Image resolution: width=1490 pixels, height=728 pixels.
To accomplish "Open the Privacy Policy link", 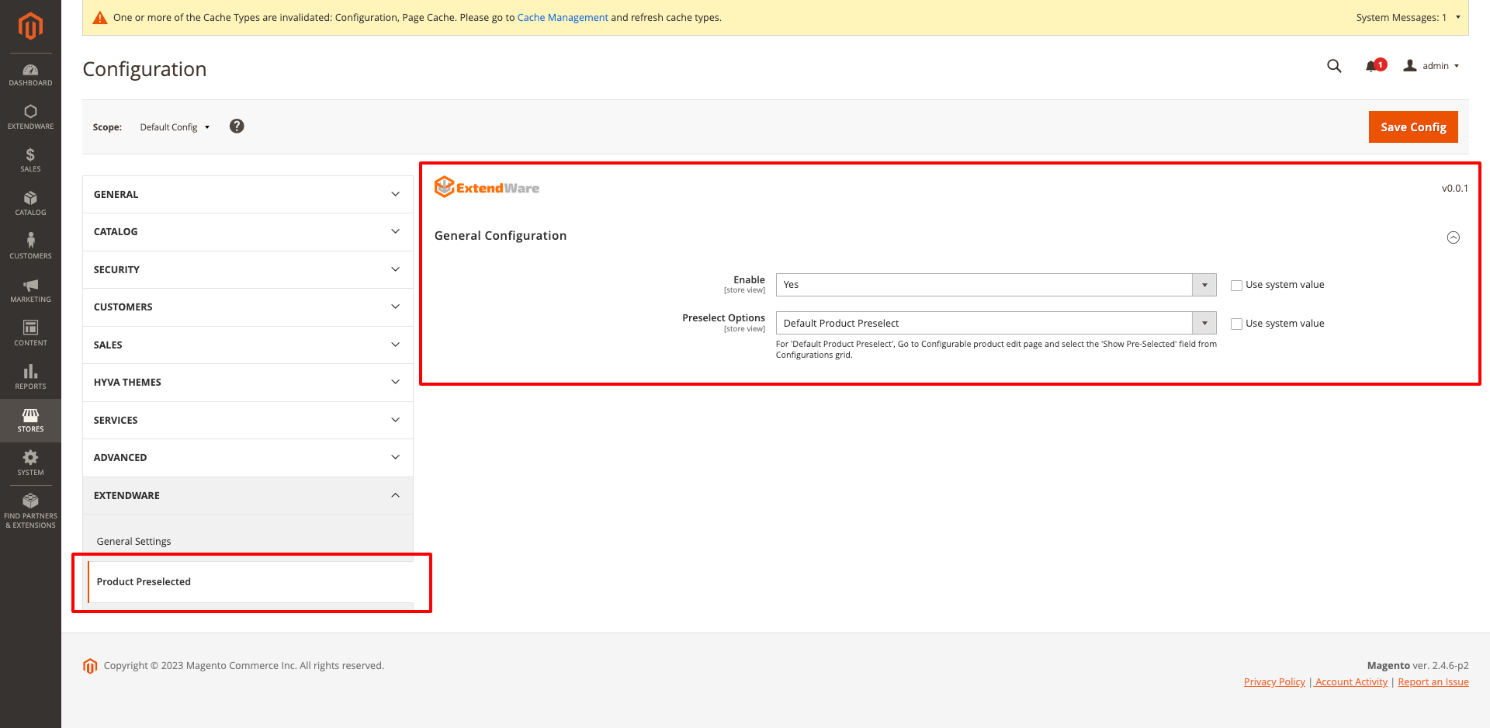I will 1274,682.
